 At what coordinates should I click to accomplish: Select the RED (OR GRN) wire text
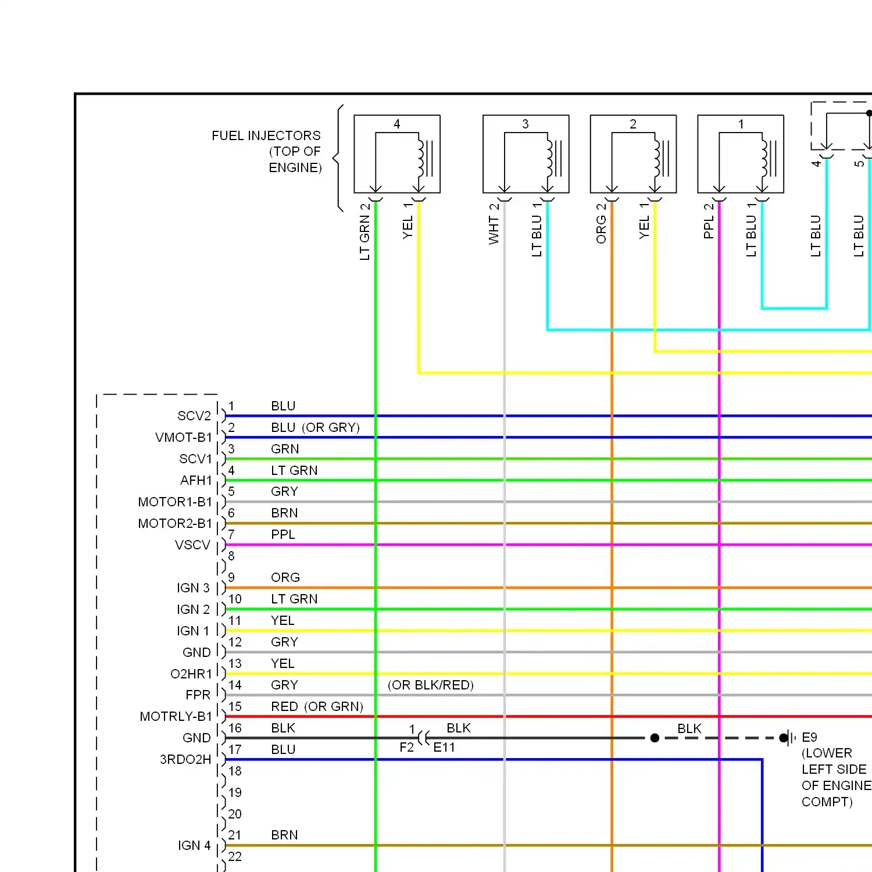pos(317,707)
